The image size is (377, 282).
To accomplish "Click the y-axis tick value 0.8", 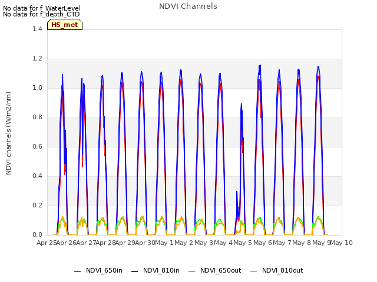I will [x=37, y=117].
